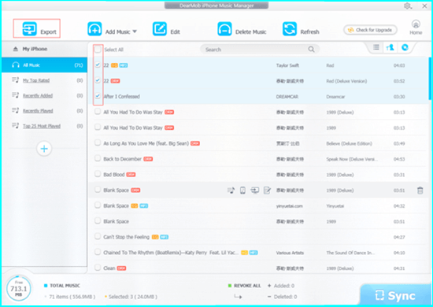Open the Recently Added playlist
433x307 pixels.
click(38, 95)
